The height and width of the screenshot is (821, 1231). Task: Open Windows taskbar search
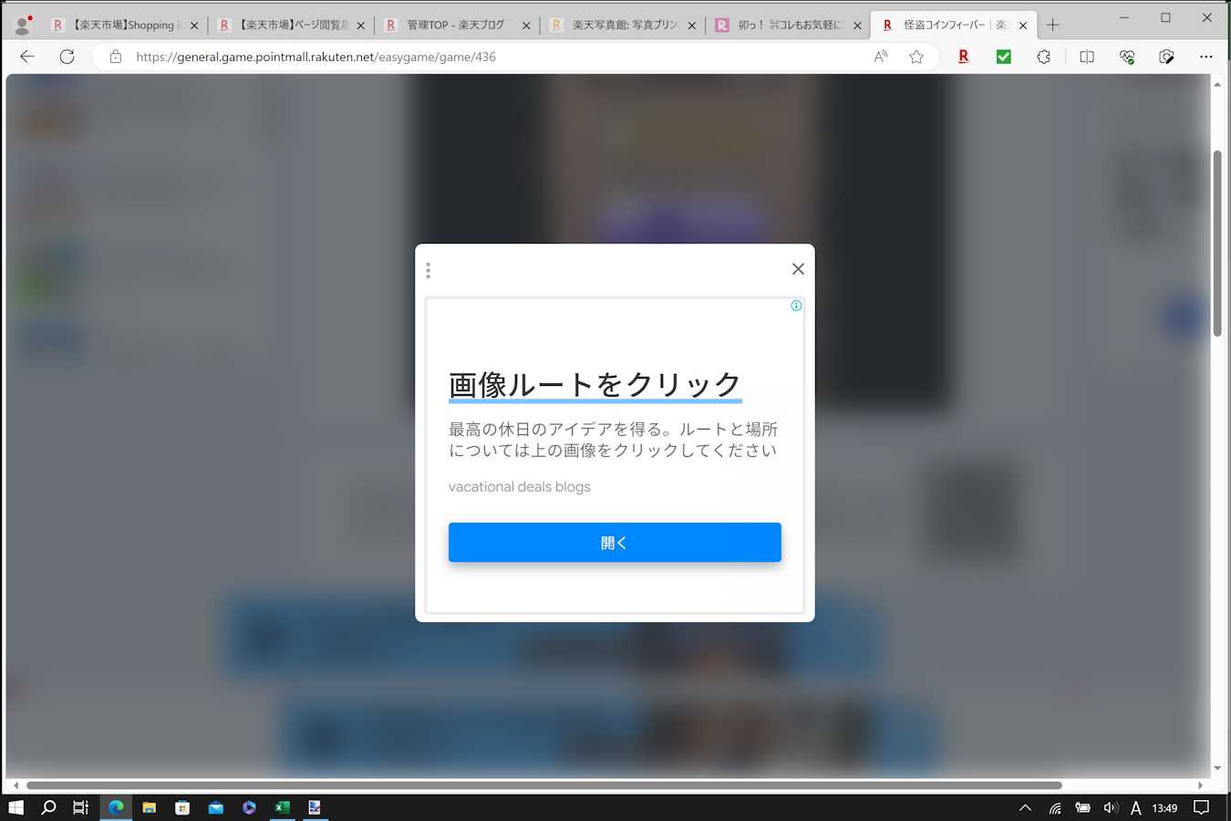point(49,807)
